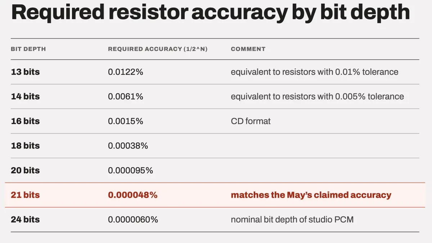Select the REQUIRED ACCURACY (1/2^N) column header
Screen dimensions: 432x243
tap(158, 49)
